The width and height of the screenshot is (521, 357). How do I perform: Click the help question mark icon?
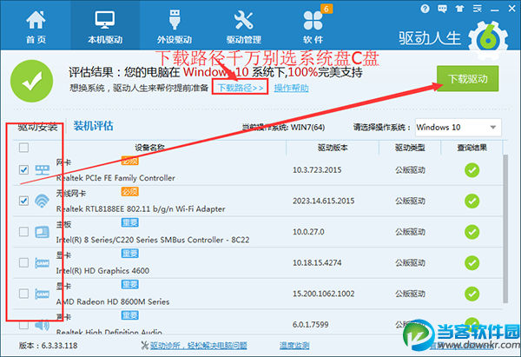coord(425,9)
